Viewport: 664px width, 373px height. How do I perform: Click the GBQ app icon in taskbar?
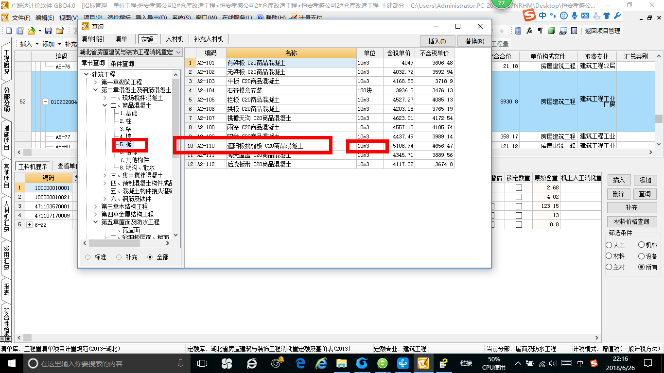[x=423, y=363]
